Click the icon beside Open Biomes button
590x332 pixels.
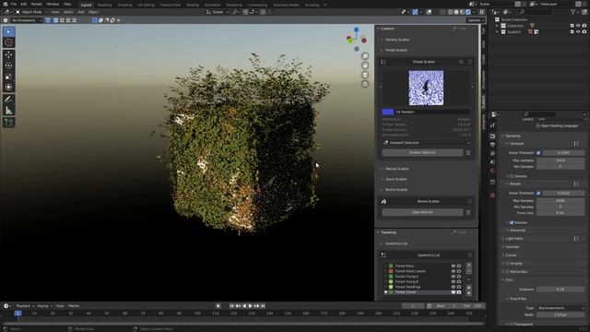pos(468,212)
